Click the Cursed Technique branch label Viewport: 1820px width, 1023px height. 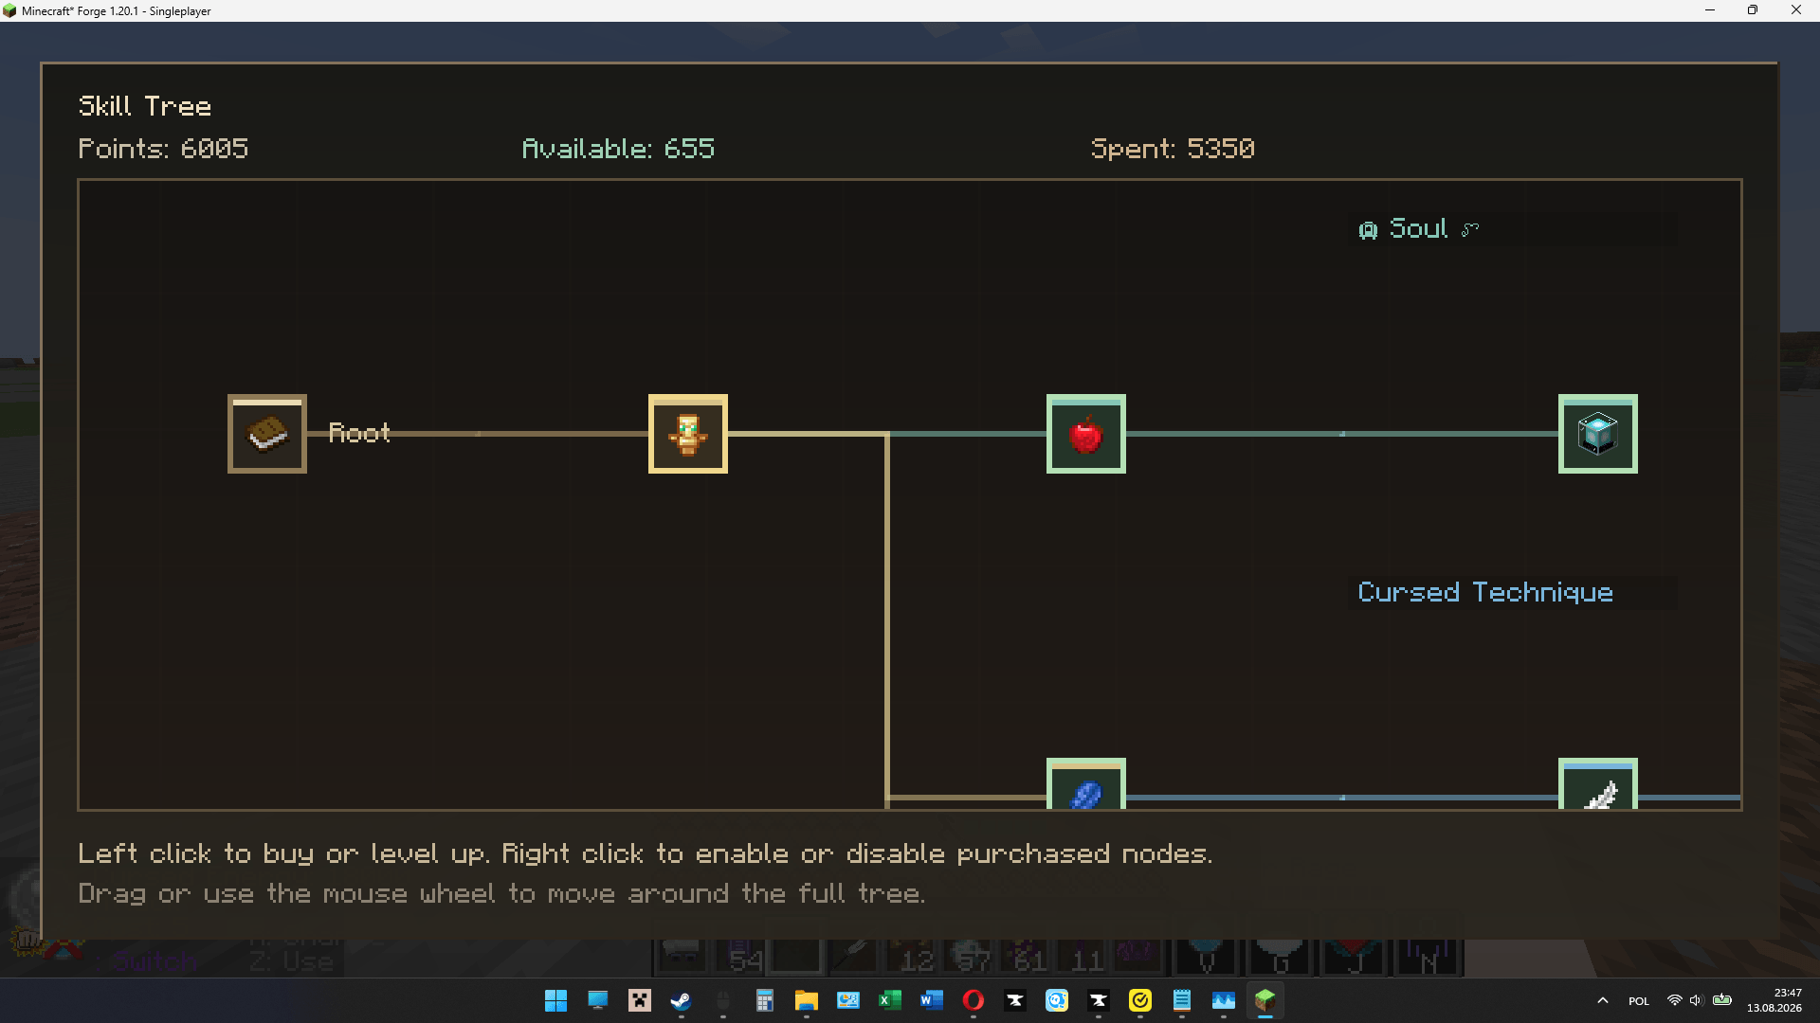(1485, 593)
